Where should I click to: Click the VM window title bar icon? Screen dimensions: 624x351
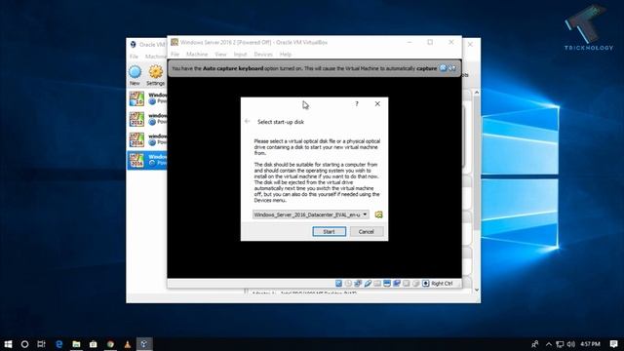point(175,42)
